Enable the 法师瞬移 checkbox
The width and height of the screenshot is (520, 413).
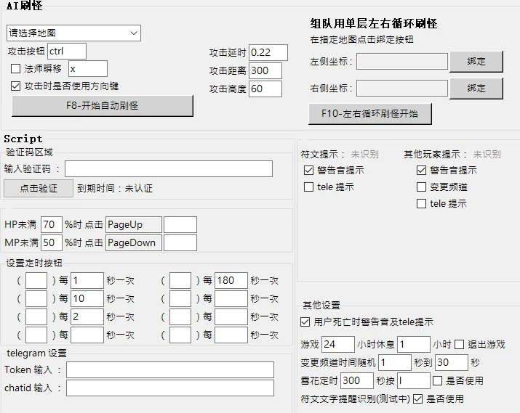pyautogui.click(x=16, y=69)
